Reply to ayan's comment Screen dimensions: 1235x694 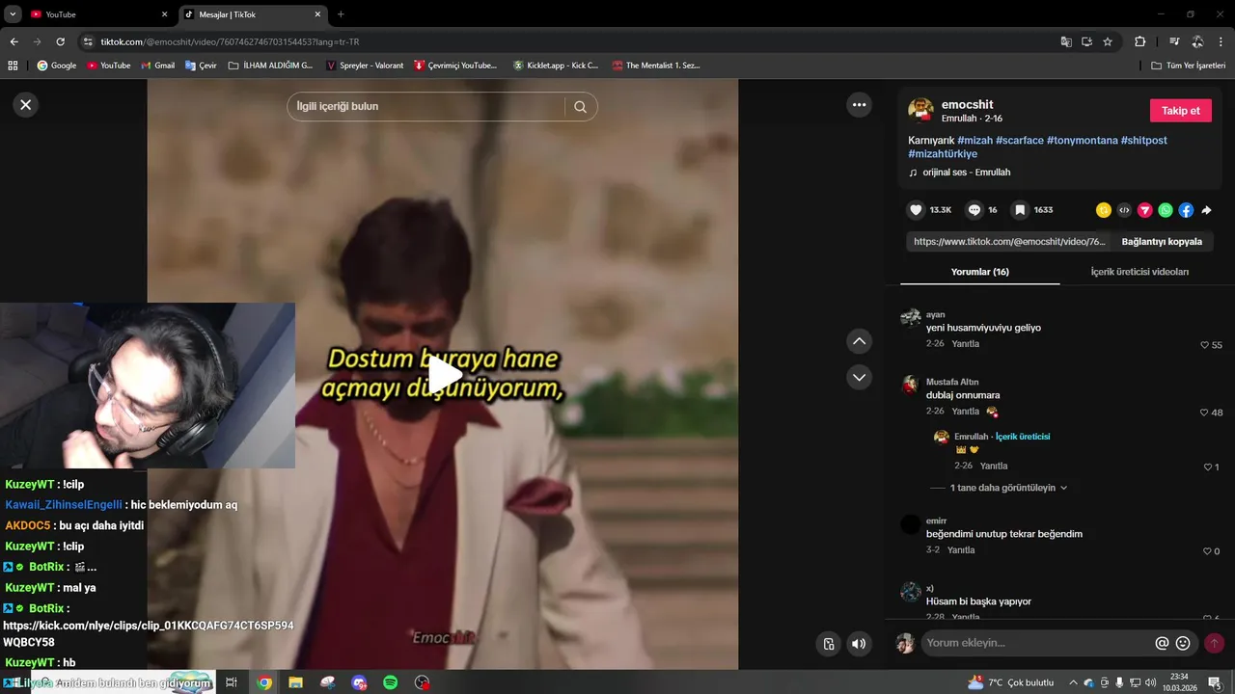[965, 344]
